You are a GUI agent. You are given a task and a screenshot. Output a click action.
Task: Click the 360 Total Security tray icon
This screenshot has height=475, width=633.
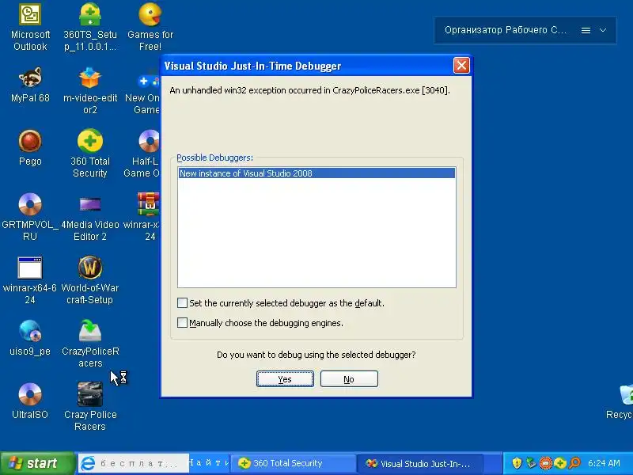(x=560, y=463)
